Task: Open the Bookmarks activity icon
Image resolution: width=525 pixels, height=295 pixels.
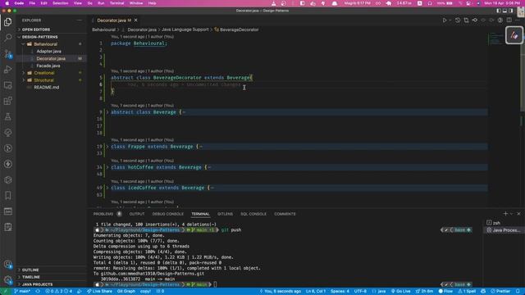Action: click(7, 195)
